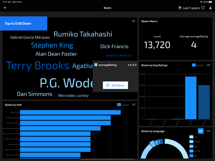Screen dimensions: 215x161
Task: Toggle the legend view button in Books by language
Action: point(201,131)
